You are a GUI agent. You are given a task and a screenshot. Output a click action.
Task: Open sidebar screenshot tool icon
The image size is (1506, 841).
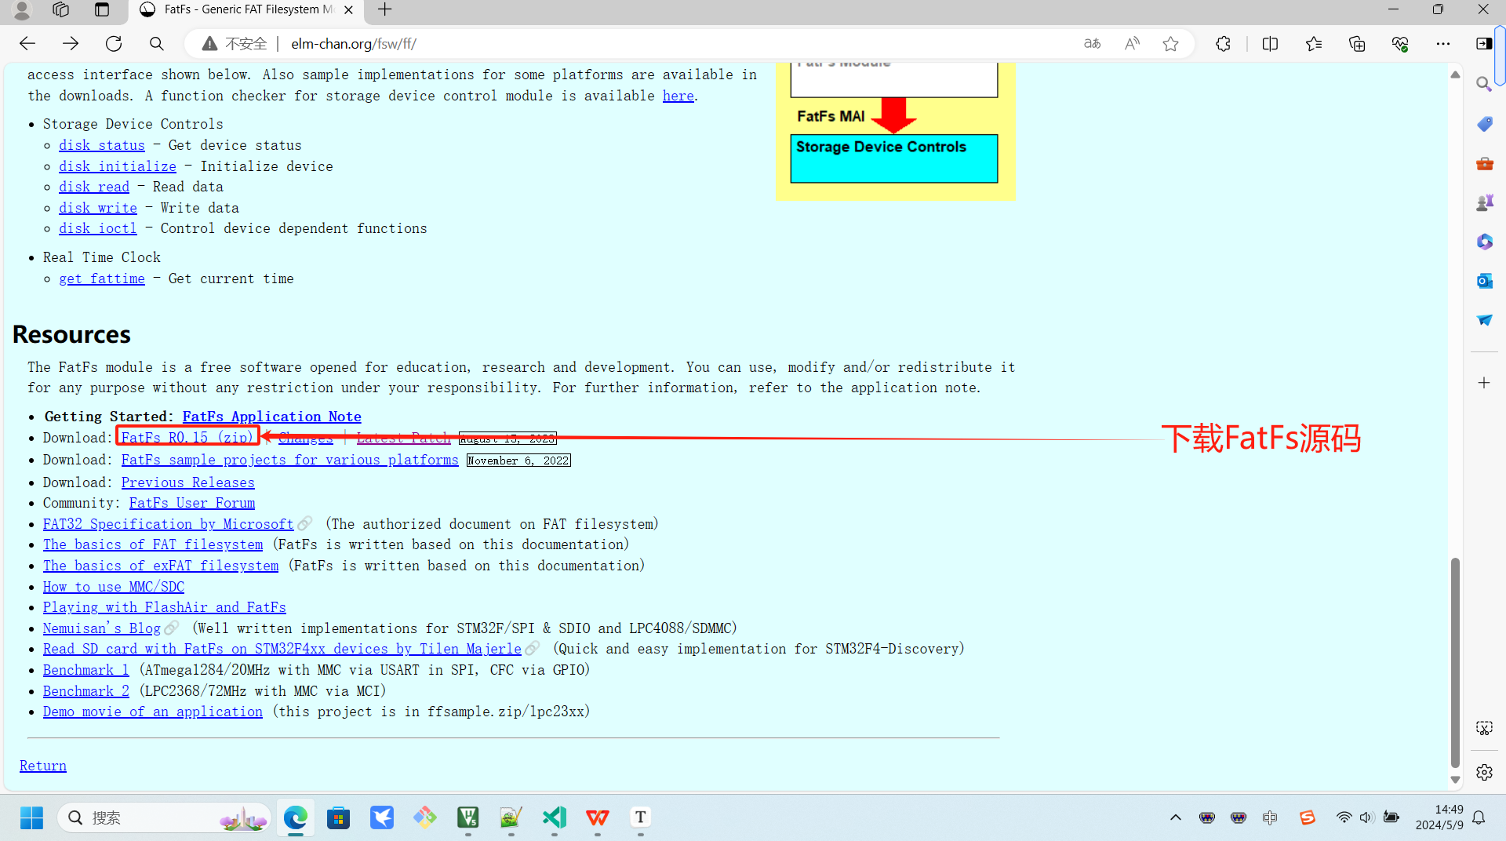[1484, 728]
